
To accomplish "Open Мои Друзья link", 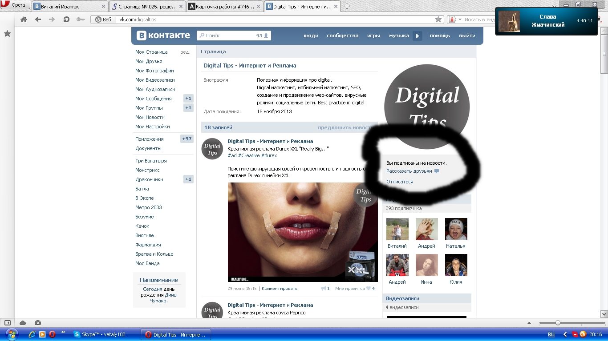I will click(149, 61).
